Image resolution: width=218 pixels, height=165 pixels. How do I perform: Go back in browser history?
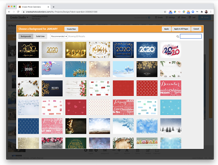9,12
